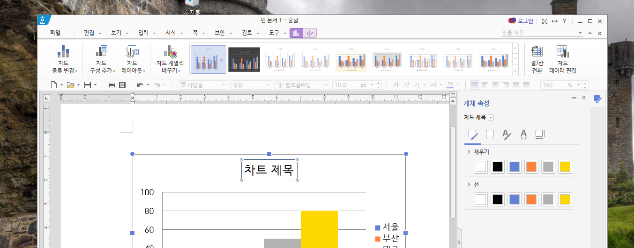Click the open folder icon
634x248 pixels.
pyautogui.click(x=71, y=85)
